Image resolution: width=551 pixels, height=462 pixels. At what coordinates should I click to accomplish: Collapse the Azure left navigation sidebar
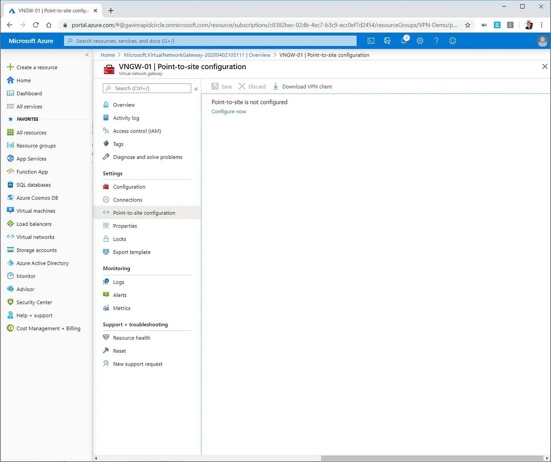[87, 55]
